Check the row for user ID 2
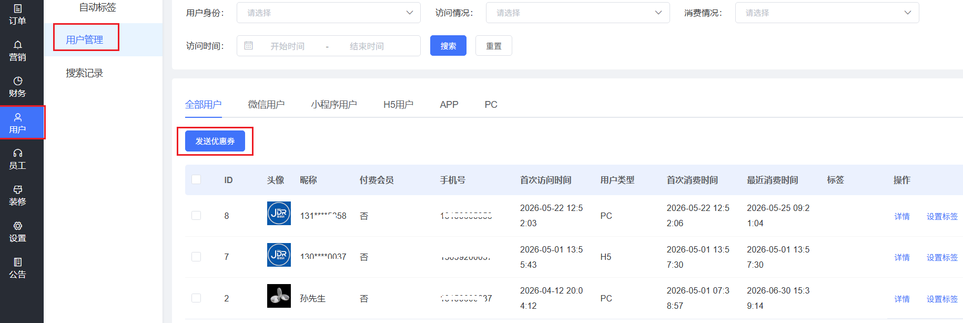This screenshot has height=323, width=963. pyautogui.click(x=196, y=298)
